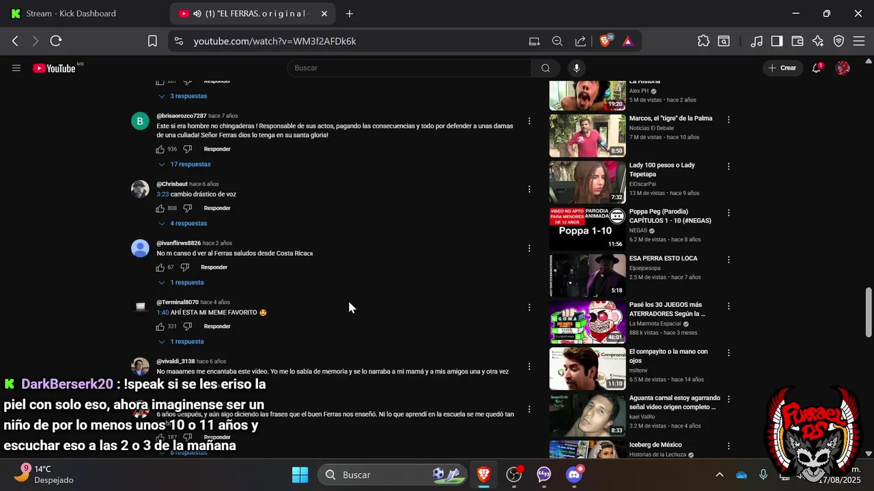Like the comment by @Terminal8070
Image resolution: width=874 pixels, height=491 pixels.
click(x=160, y=326)
